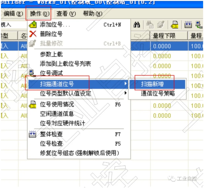Click 修复位号组态 menu entry
Screen dimensions: 208x192
[x=79, y=153]
